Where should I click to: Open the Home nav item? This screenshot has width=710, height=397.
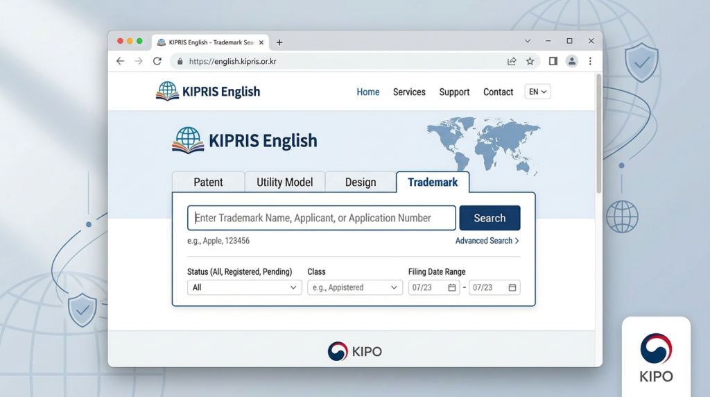[x=368, y=92]
